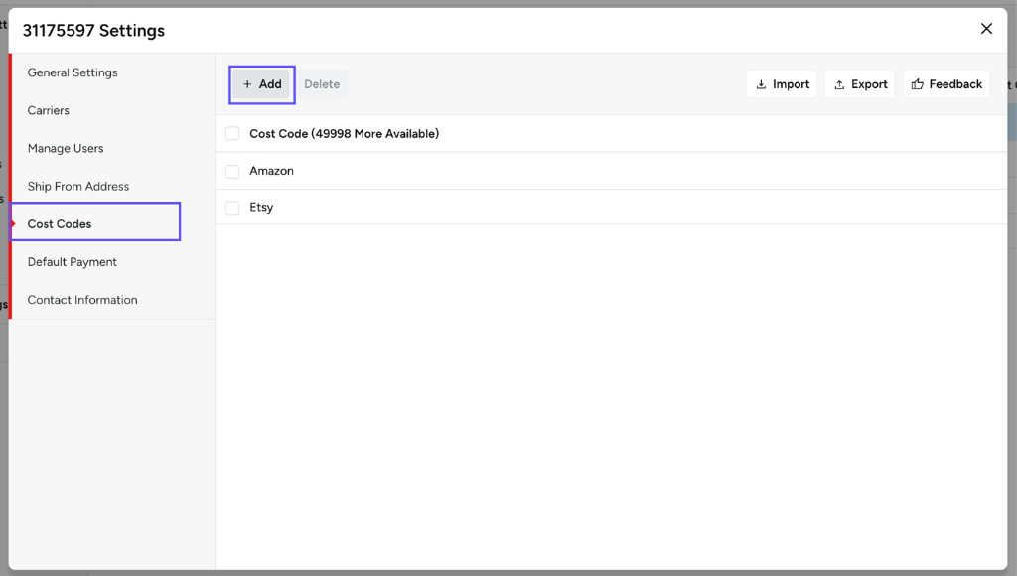Click the Export button
1017x576 pixels.
(860, 83)
